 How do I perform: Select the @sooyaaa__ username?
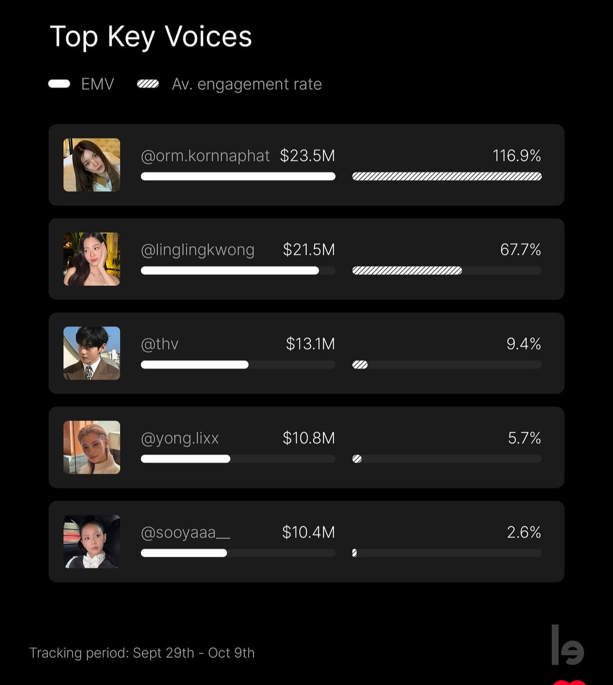pos(185,533)
